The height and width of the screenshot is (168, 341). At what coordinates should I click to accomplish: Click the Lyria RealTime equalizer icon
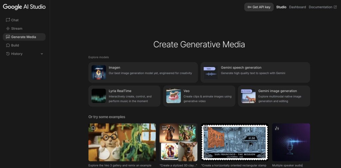coord(99,95)
